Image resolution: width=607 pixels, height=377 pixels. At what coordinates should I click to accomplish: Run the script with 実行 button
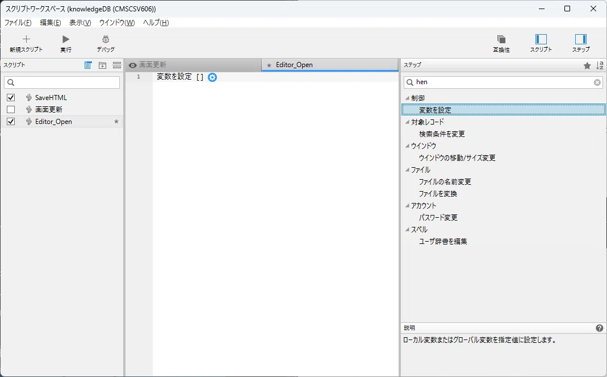point(66,43)
